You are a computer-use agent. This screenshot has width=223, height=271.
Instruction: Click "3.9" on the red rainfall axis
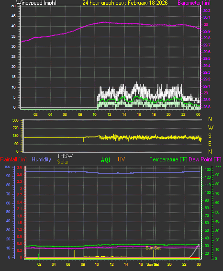point(20,168)
